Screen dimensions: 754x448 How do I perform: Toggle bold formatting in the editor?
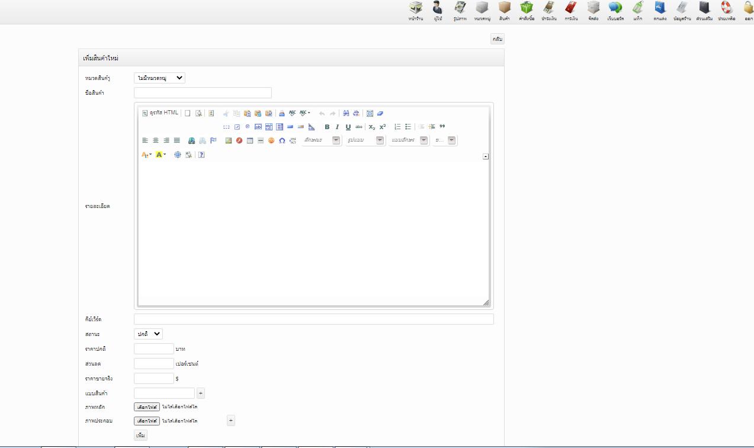tap(327, 127)
